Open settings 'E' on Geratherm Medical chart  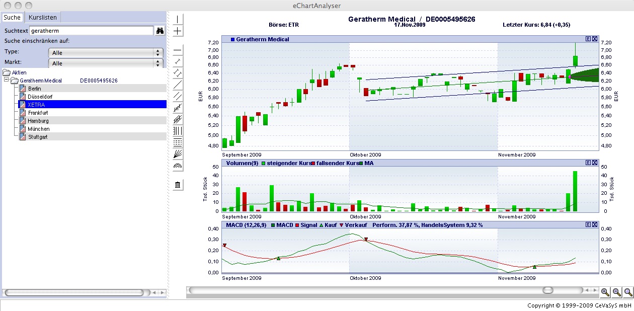tap(588, 39)
